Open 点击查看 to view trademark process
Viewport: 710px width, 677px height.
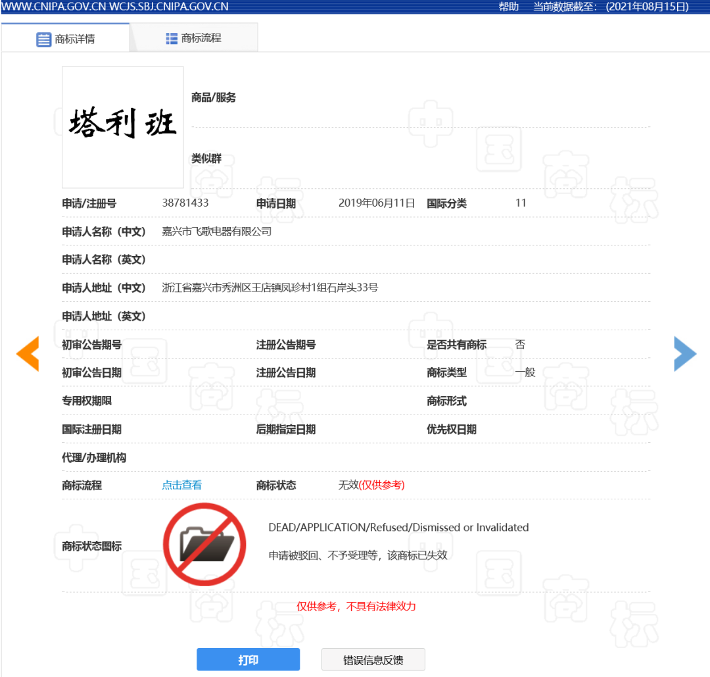[x=181, y=485]
